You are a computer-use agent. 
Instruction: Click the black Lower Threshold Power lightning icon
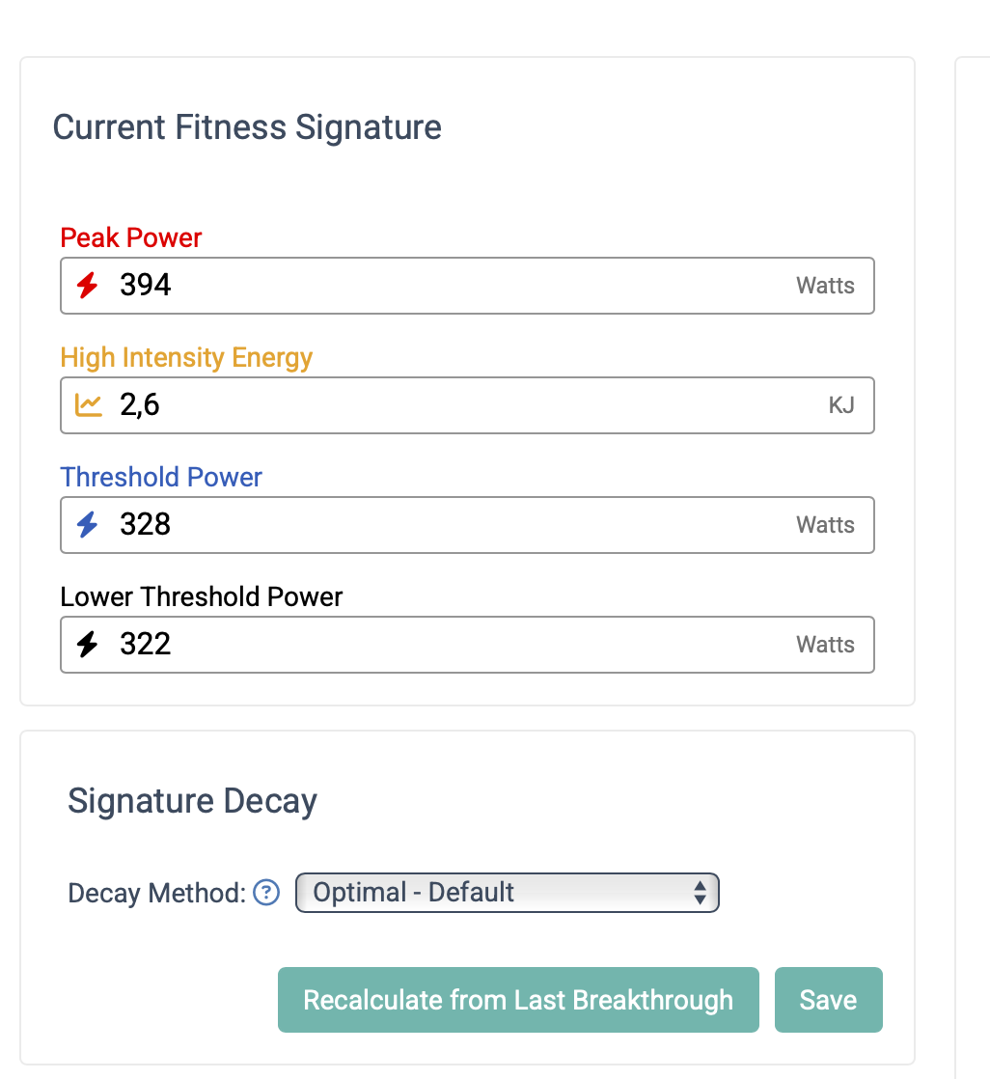(88, 644)
